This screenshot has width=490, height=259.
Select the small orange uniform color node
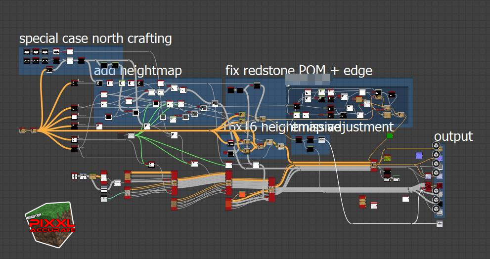point(242,194)
